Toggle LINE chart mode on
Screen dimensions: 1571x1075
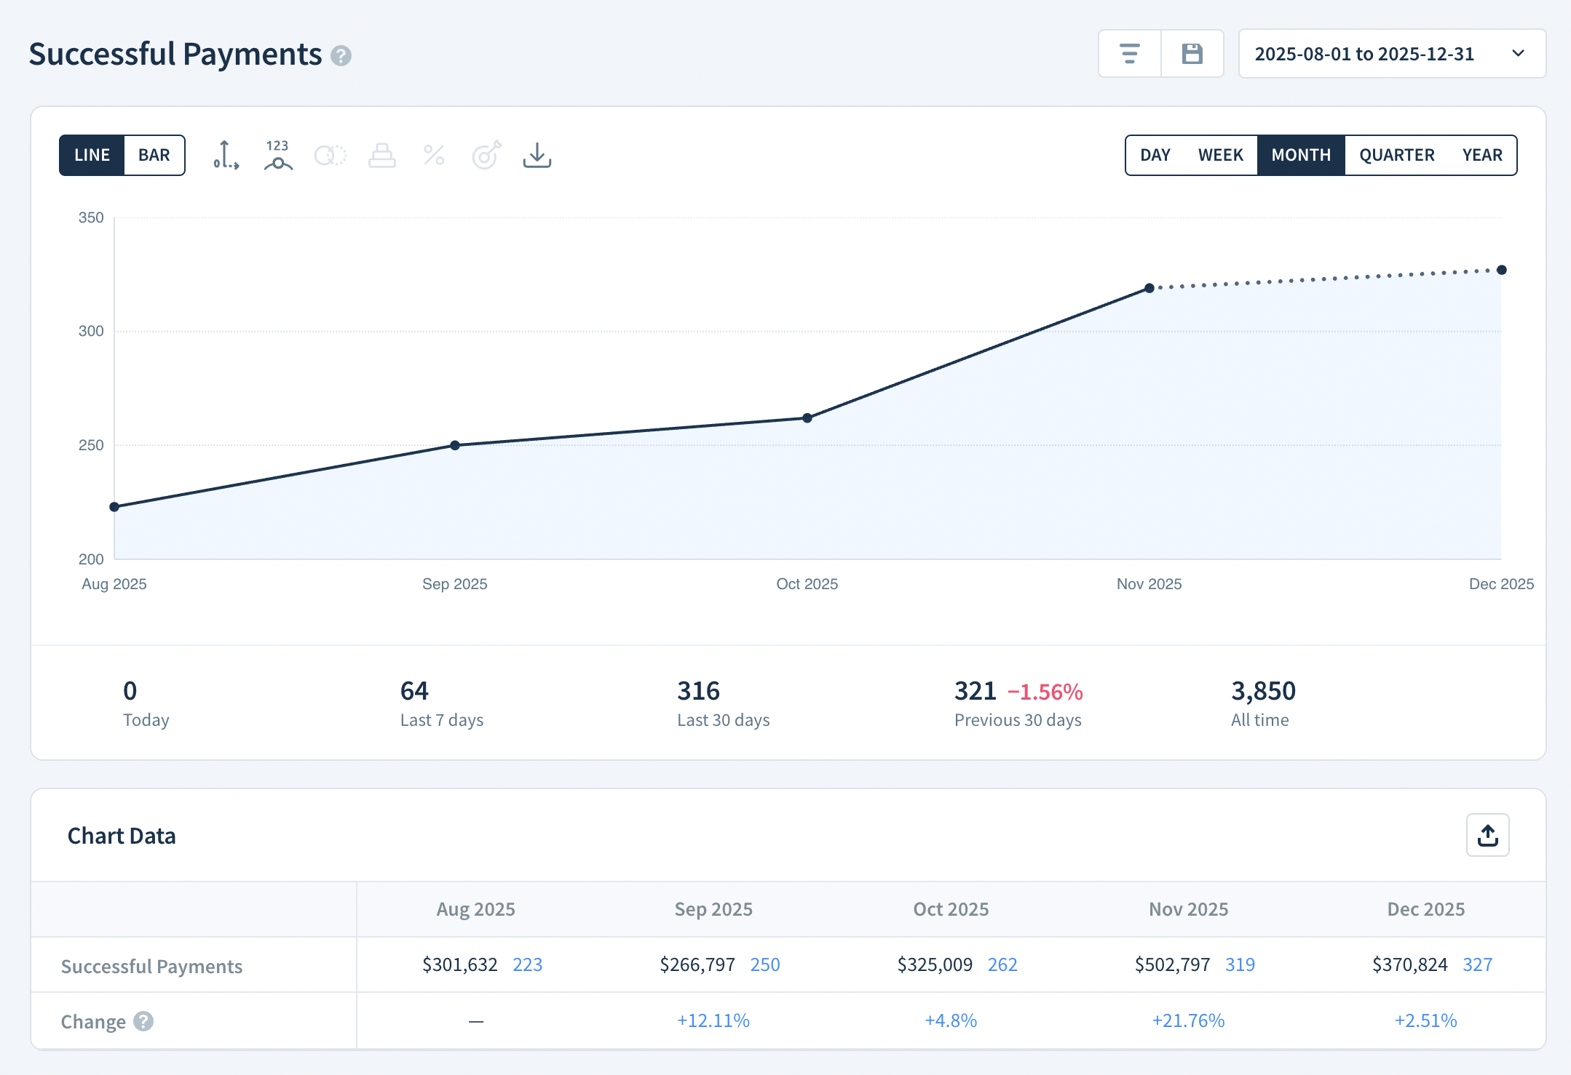pyautogui.click(x=92, y=155)
